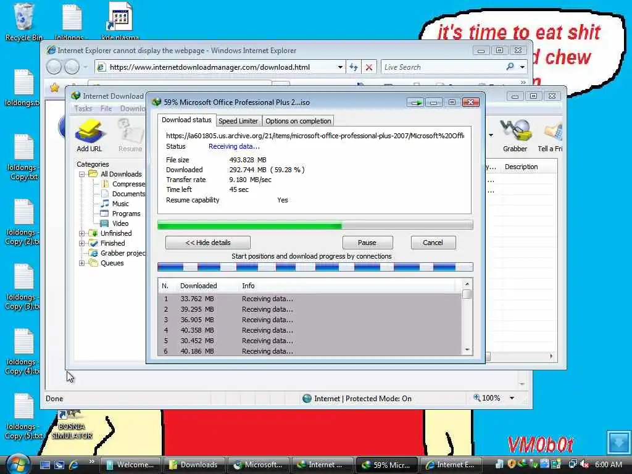The image size is (632, 474).
Task: Select the Music category
Action: (x=115, y=204)
